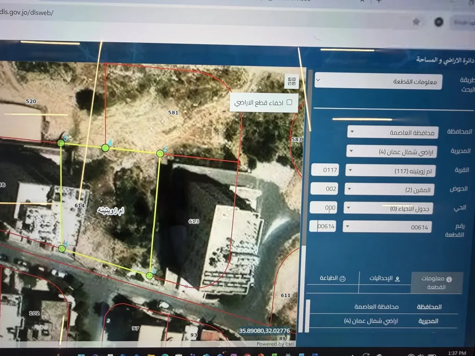Click the browser profile avatar icon
Image resolution: width=475 pixels, height=356 pixels.
pyautogui.click(x=438, y=22)
